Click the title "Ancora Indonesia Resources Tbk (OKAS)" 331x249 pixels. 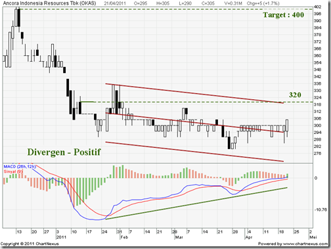[49, 3]
